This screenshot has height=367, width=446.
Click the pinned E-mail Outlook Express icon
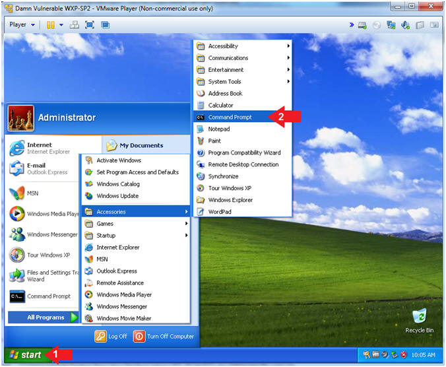coord(16,169)
